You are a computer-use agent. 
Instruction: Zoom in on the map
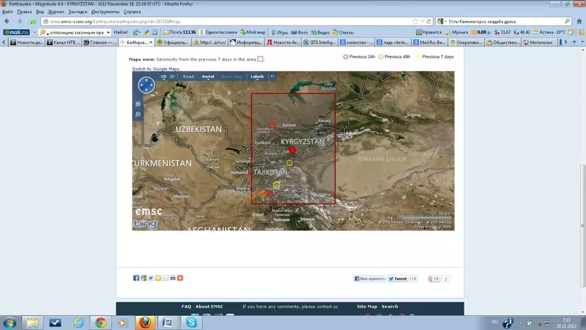pyautogui.click(x=138, y=104)
